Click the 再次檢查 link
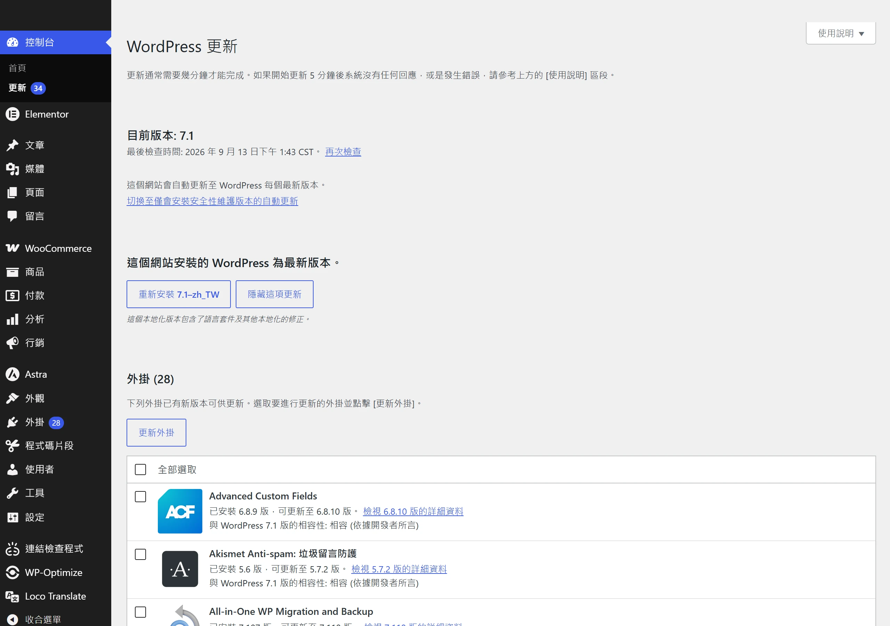 coord(343,152)
